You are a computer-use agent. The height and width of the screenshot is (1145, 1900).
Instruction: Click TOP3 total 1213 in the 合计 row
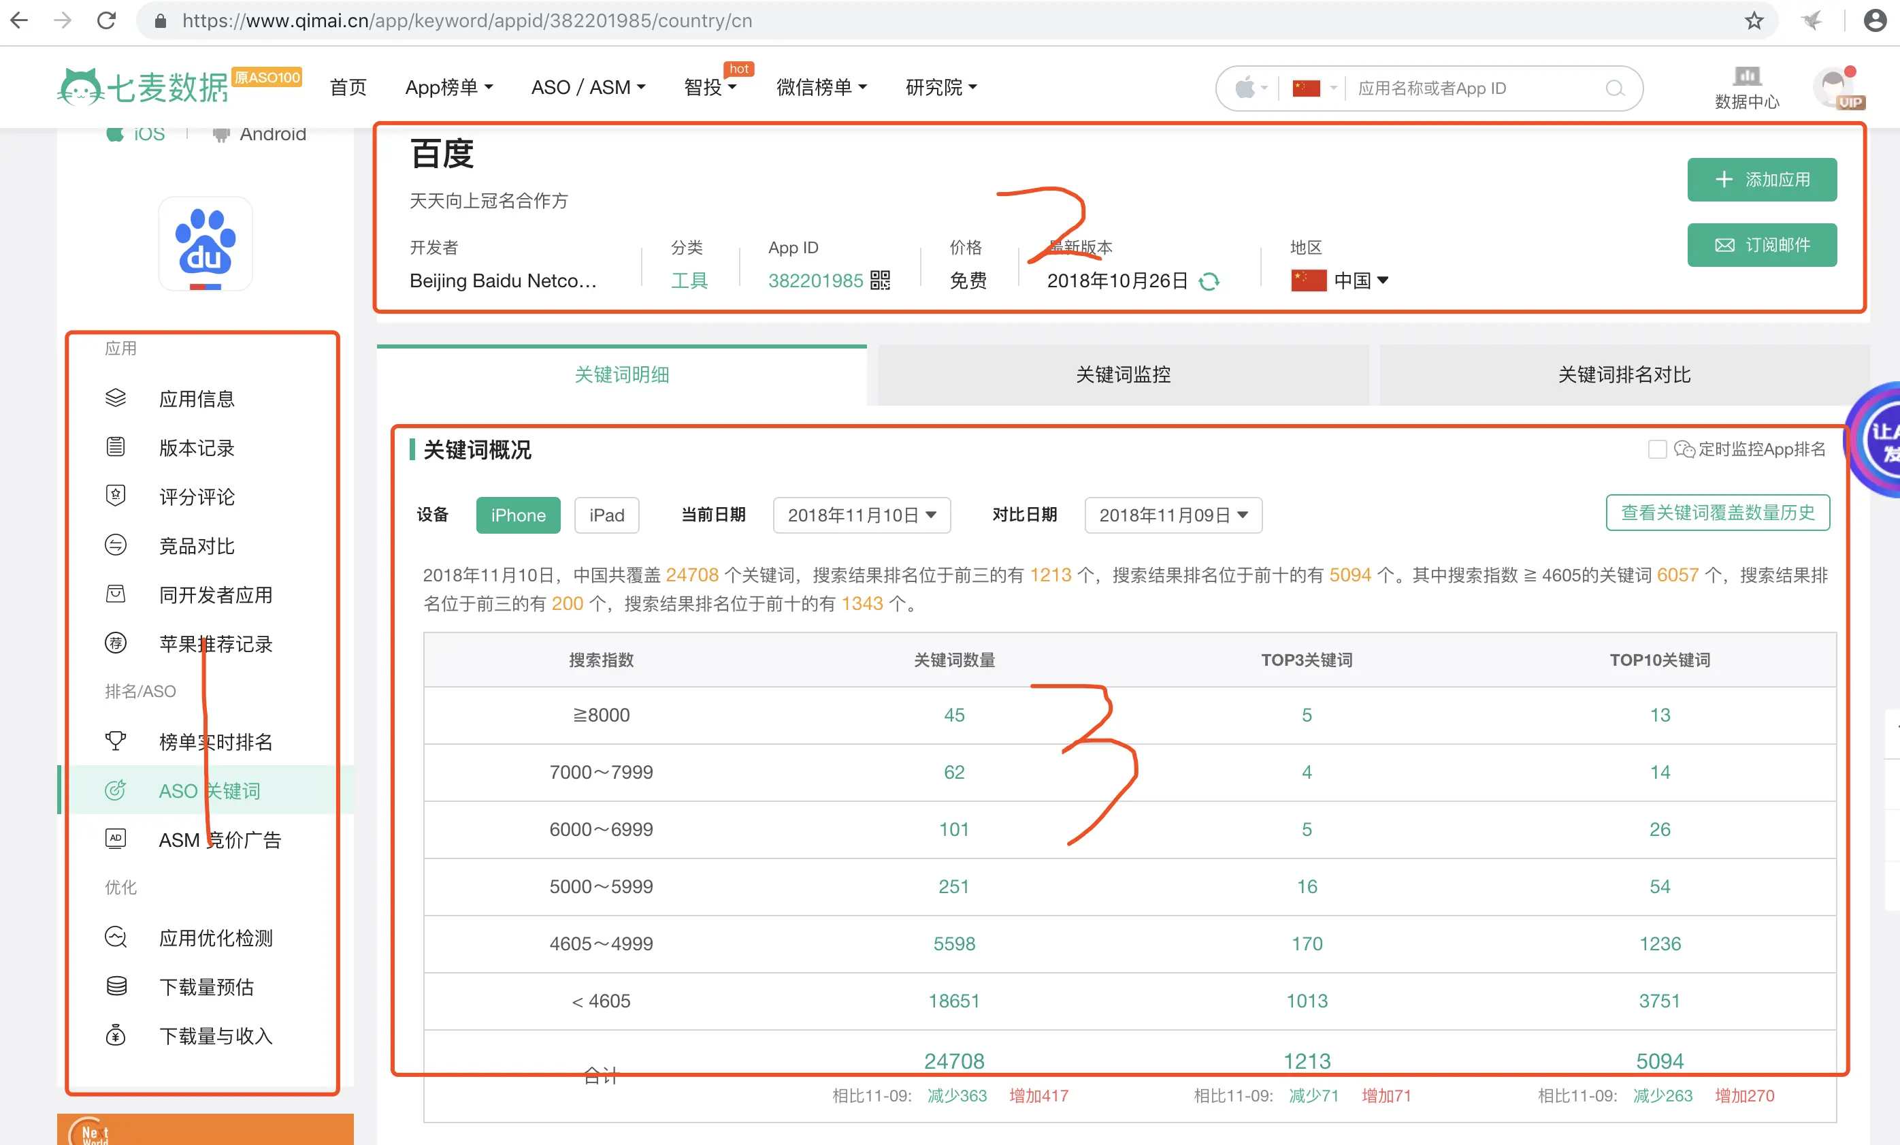[1307, 1061]
